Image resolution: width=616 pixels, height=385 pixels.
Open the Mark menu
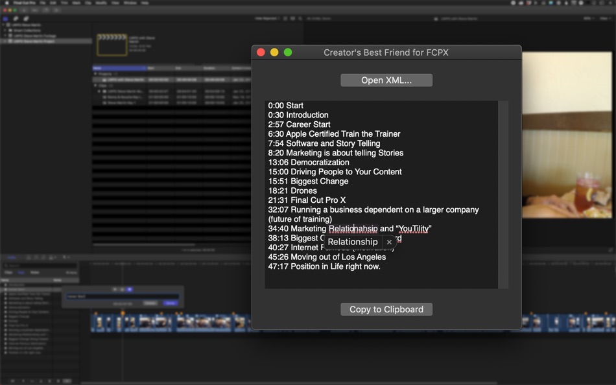pyautogui.click(x=77, y=3)
